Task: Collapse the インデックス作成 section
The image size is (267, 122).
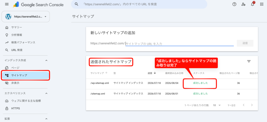Action: pyautogui.click(x=46, y=60)
